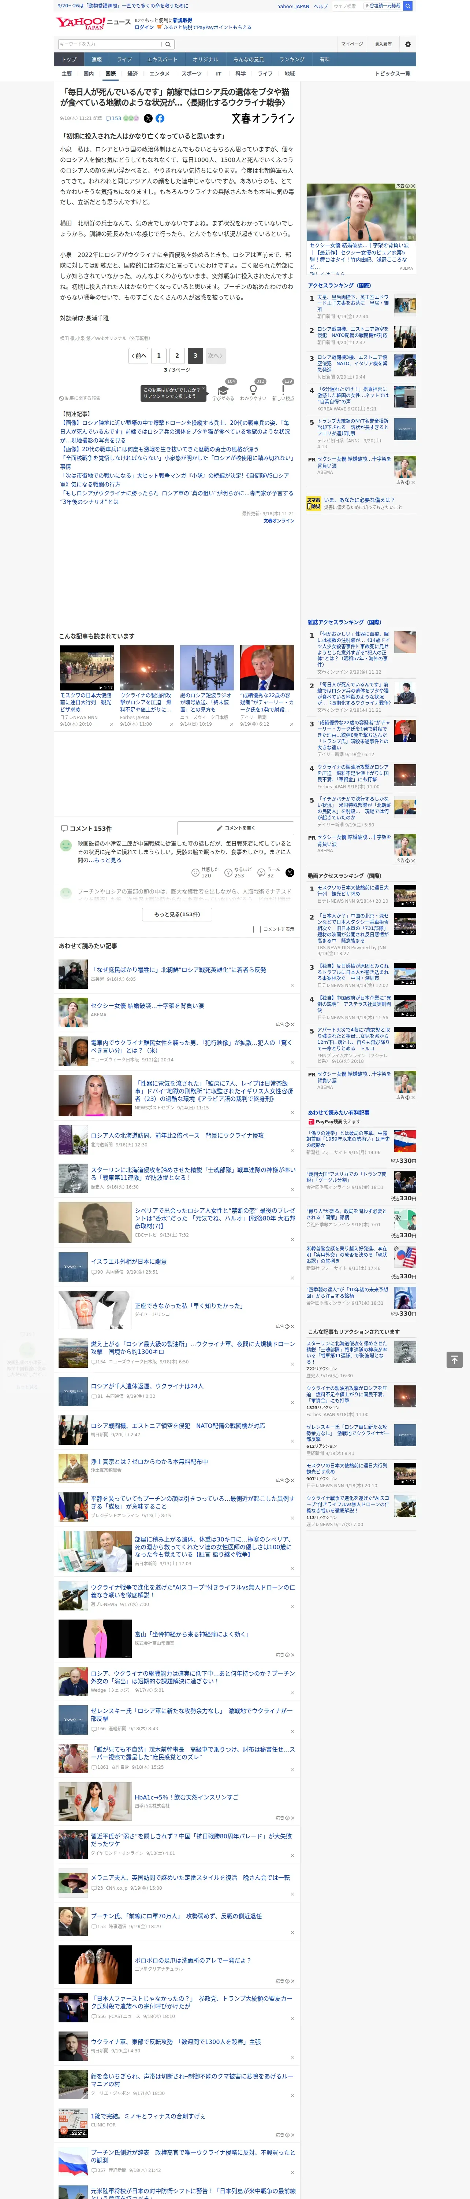Share the article on Facebook
Image resolution: width=470 pixels, height=2199 pixels.
(x=160, y=119)
